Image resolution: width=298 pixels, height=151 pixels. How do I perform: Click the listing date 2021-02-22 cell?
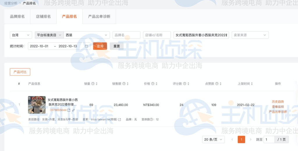246,105
